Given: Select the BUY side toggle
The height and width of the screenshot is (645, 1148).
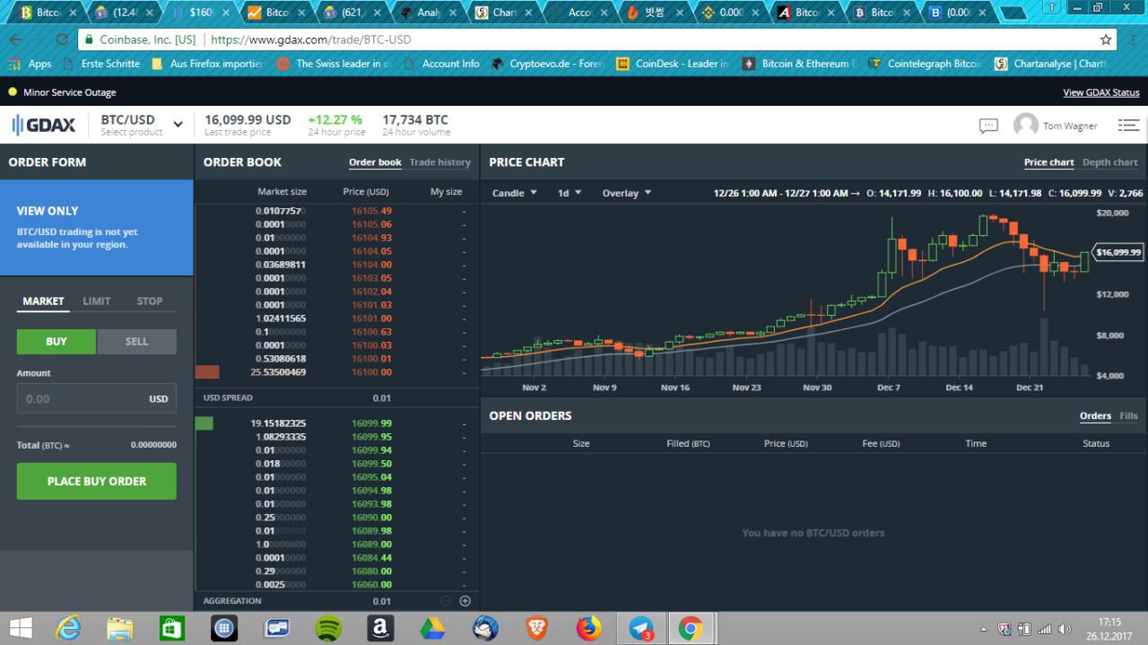Looking at the screenshot, I should [57, 342].
